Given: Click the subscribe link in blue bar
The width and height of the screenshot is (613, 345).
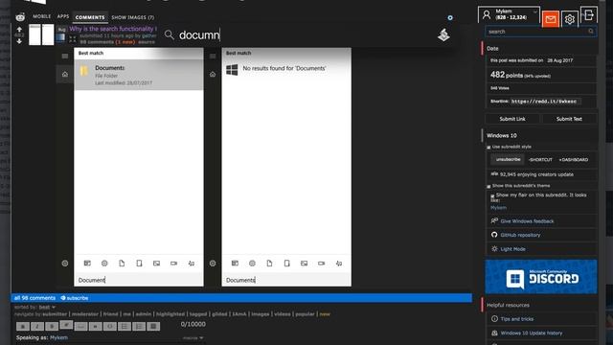Looking at the screenshot, I should [75, 298].
